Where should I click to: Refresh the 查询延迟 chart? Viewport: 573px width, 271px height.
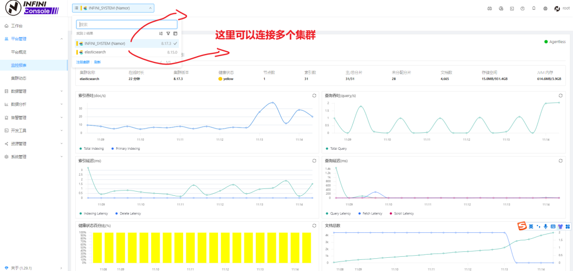tap(561, 160)
